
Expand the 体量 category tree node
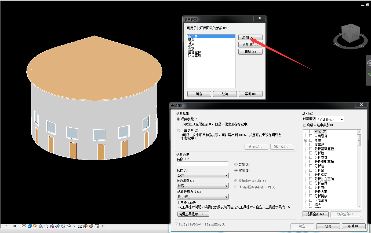pos(305,140)
